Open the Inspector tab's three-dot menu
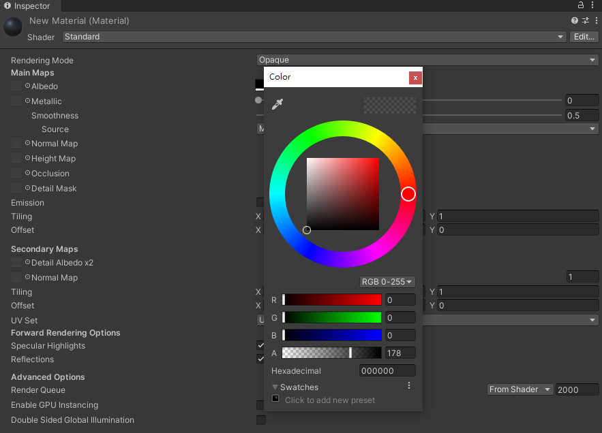The image size is (602, 433). (592, 5)
